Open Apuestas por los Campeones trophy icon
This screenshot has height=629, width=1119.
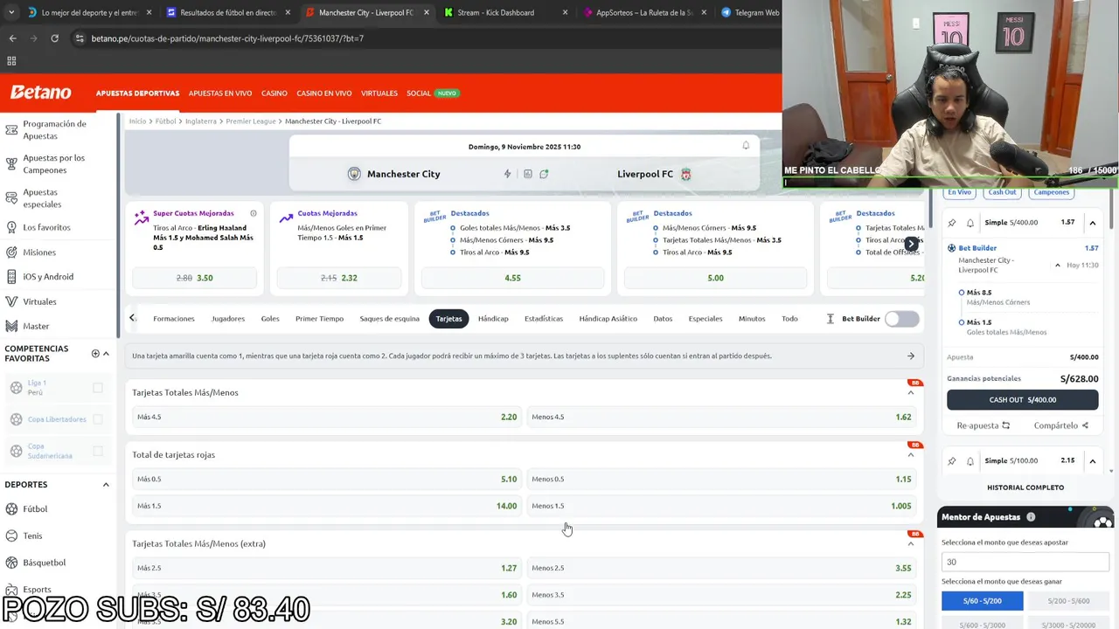11,164
